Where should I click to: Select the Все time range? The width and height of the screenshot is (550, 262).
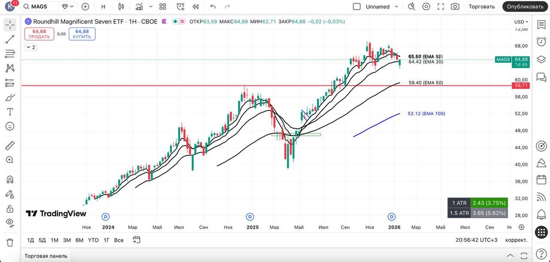click(119, 240)
